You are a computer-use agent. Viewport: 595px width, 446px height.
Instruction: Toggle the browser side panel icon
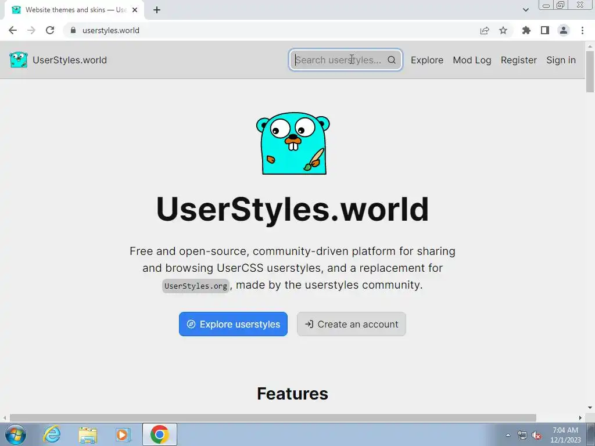tap(545, 30)
